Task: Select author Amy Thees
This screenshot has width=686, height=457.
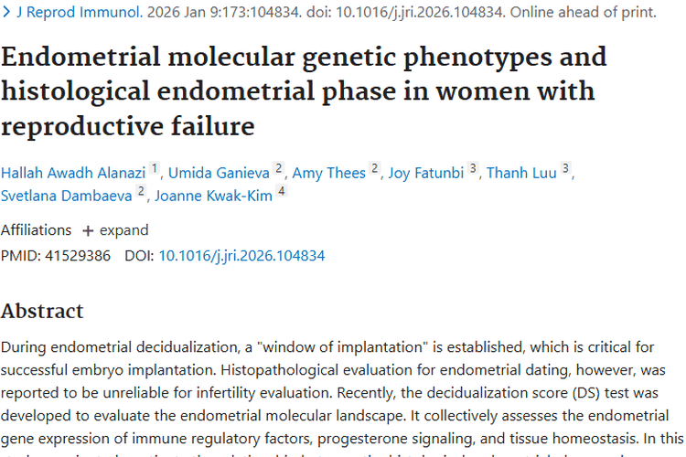Action: 329,173
